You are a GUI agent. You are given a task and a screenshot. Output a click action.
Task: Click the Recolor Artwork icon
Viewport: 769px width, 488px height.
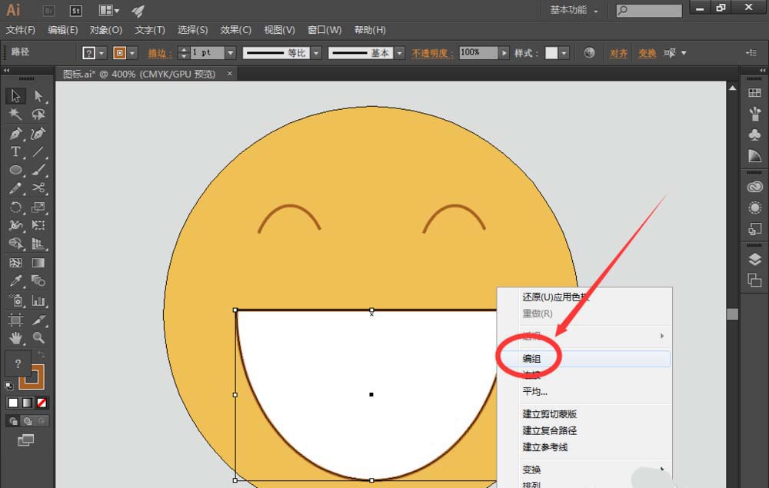click(x=590, y=52)
